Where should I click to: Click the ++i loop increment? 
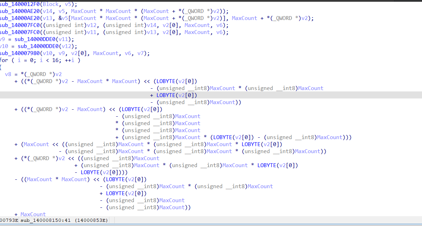[69, 60]
